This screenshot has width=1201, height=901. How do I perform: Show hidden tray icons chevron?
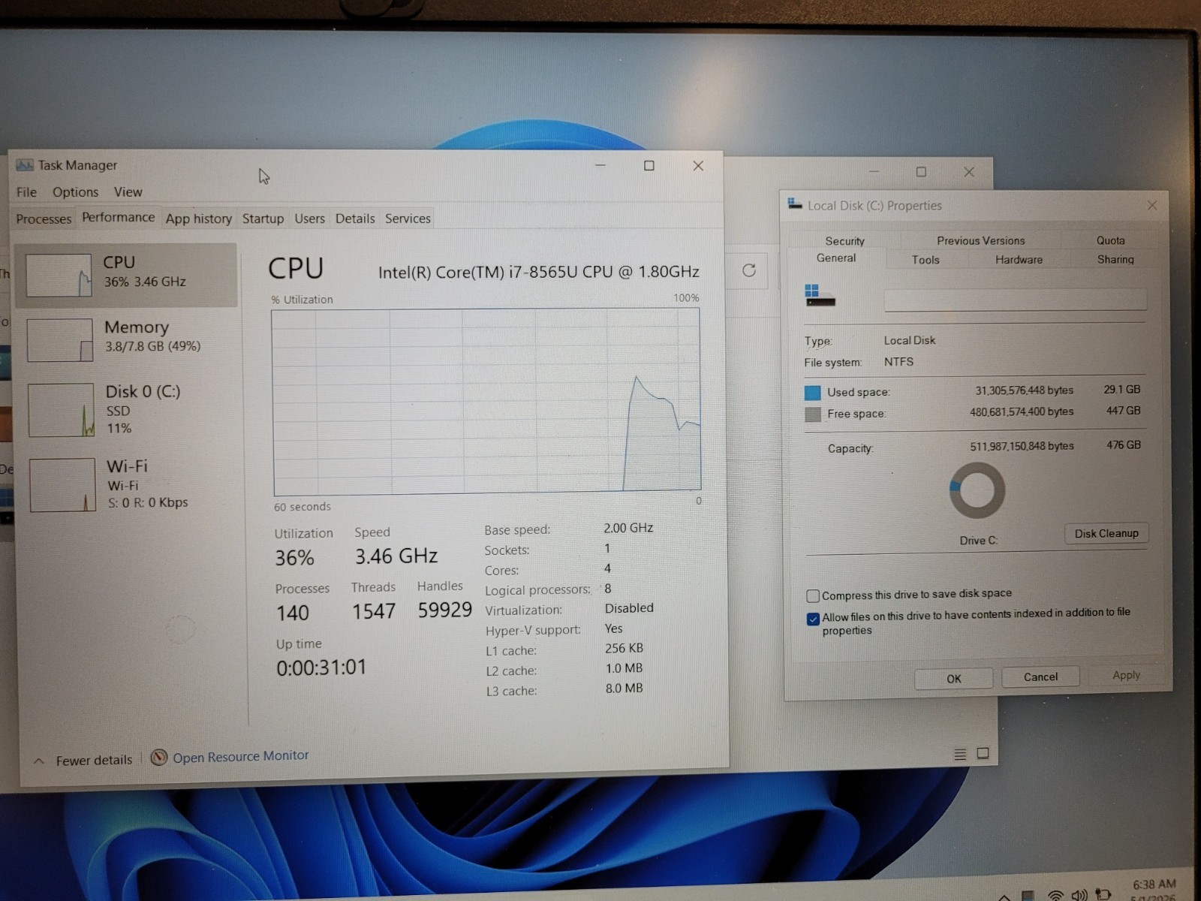click(1004, 896)
